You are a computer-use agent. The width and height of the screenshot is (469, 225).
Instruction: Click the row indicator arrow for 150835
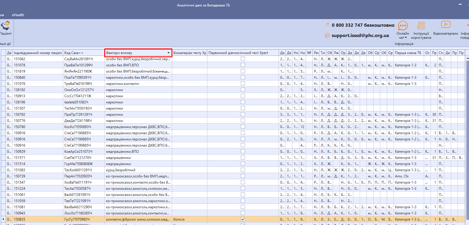coord(3,219)
